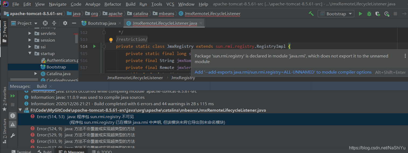This screenshot has width=408, height=153.
Task: Click the Stop square in Messages panel
Action: point(13,104)
